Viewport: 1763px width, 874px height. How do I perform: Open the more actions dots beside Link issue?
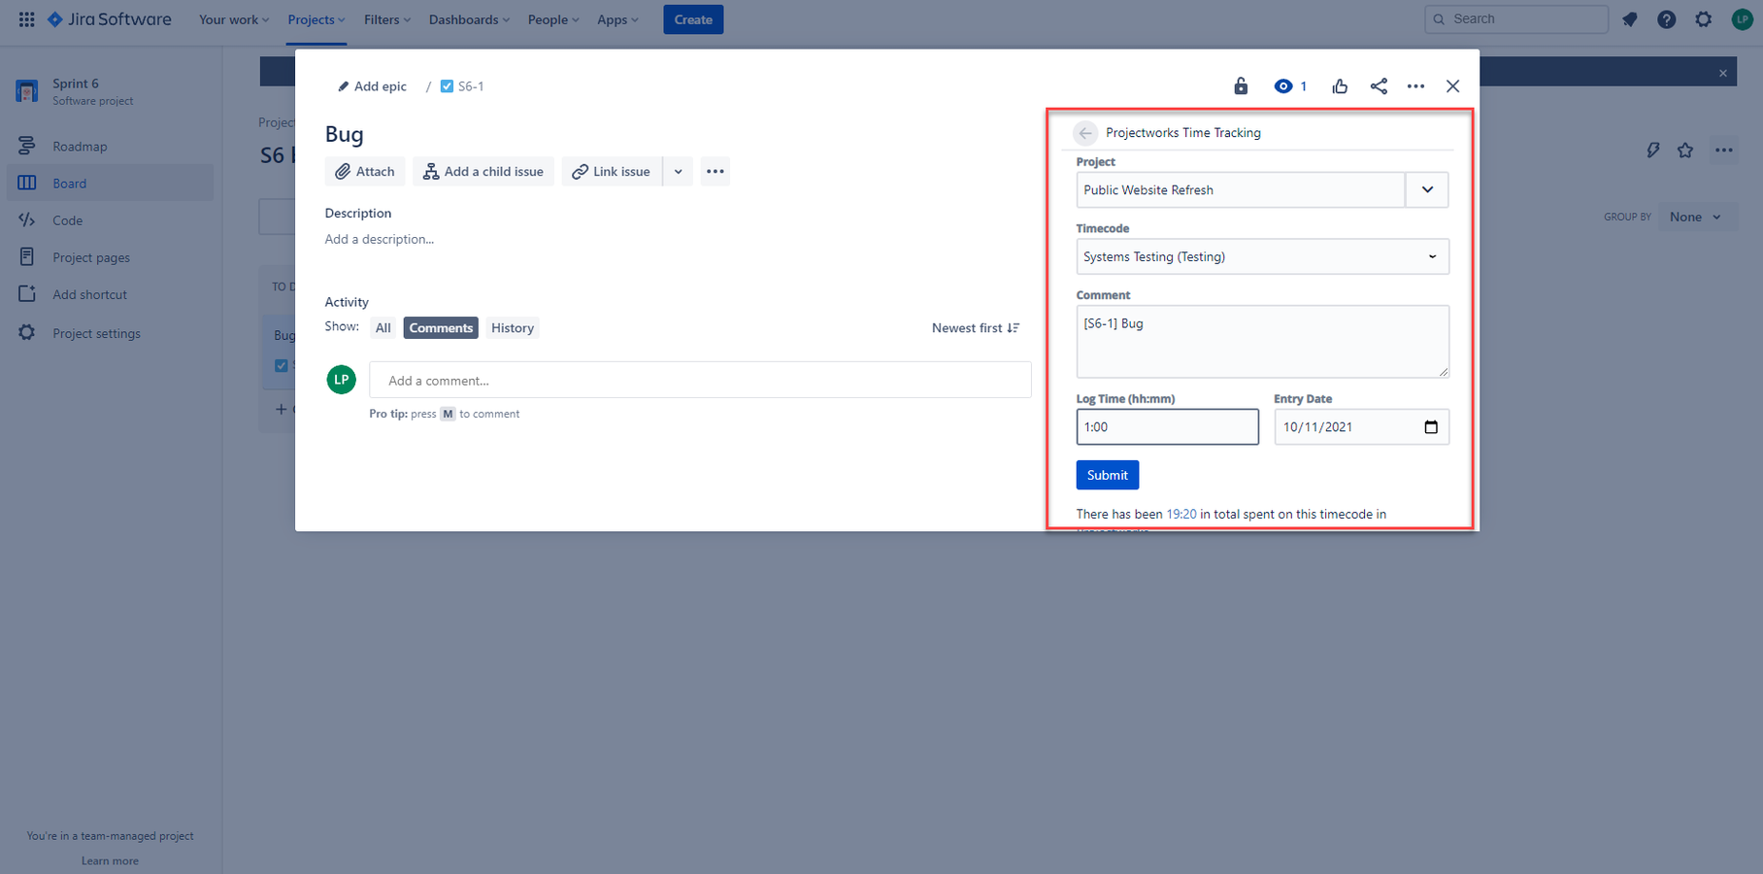coord(715,172)
